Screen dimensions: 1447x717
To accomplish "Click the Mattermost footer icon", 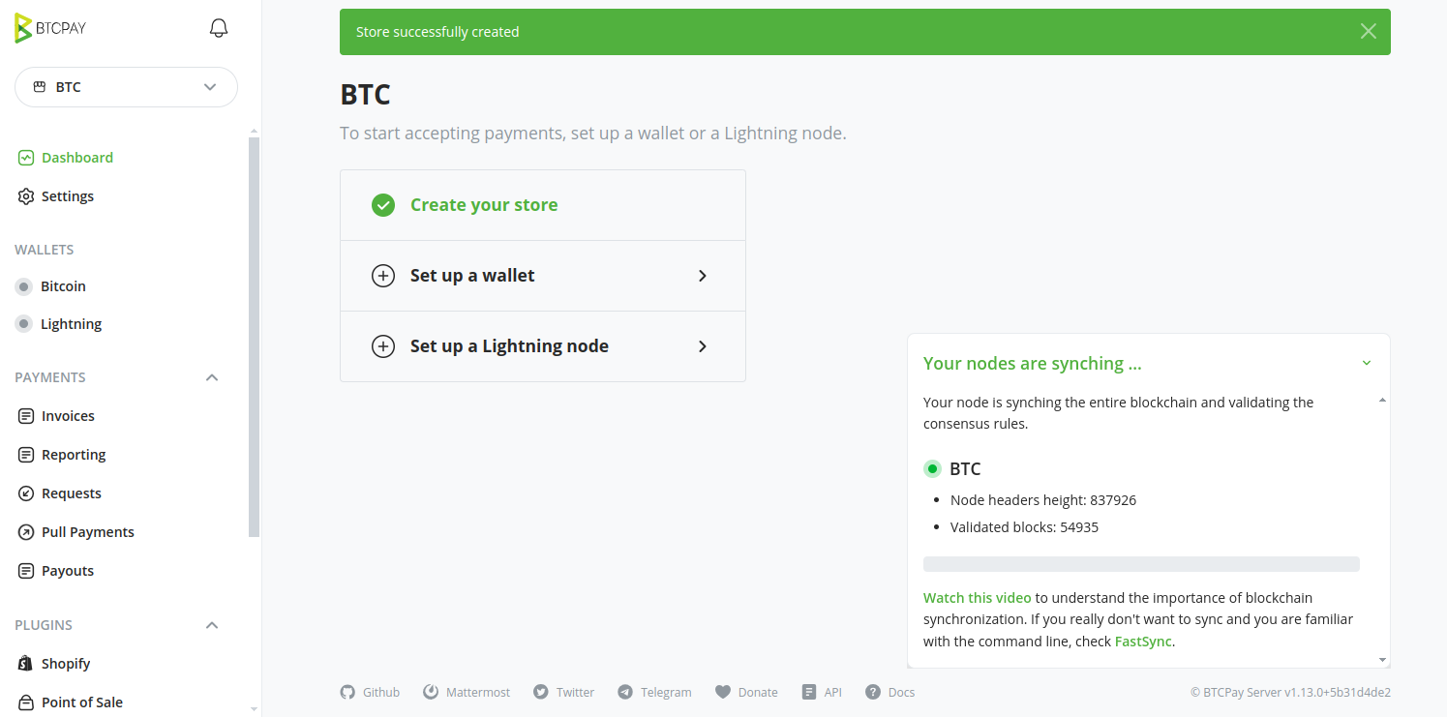I will click(x=432, y=692).
